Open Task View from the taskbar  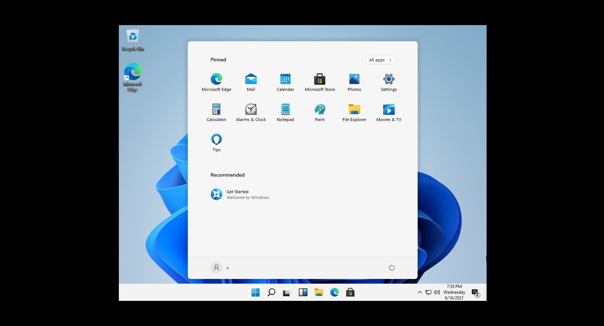click(x=285, y=292)
